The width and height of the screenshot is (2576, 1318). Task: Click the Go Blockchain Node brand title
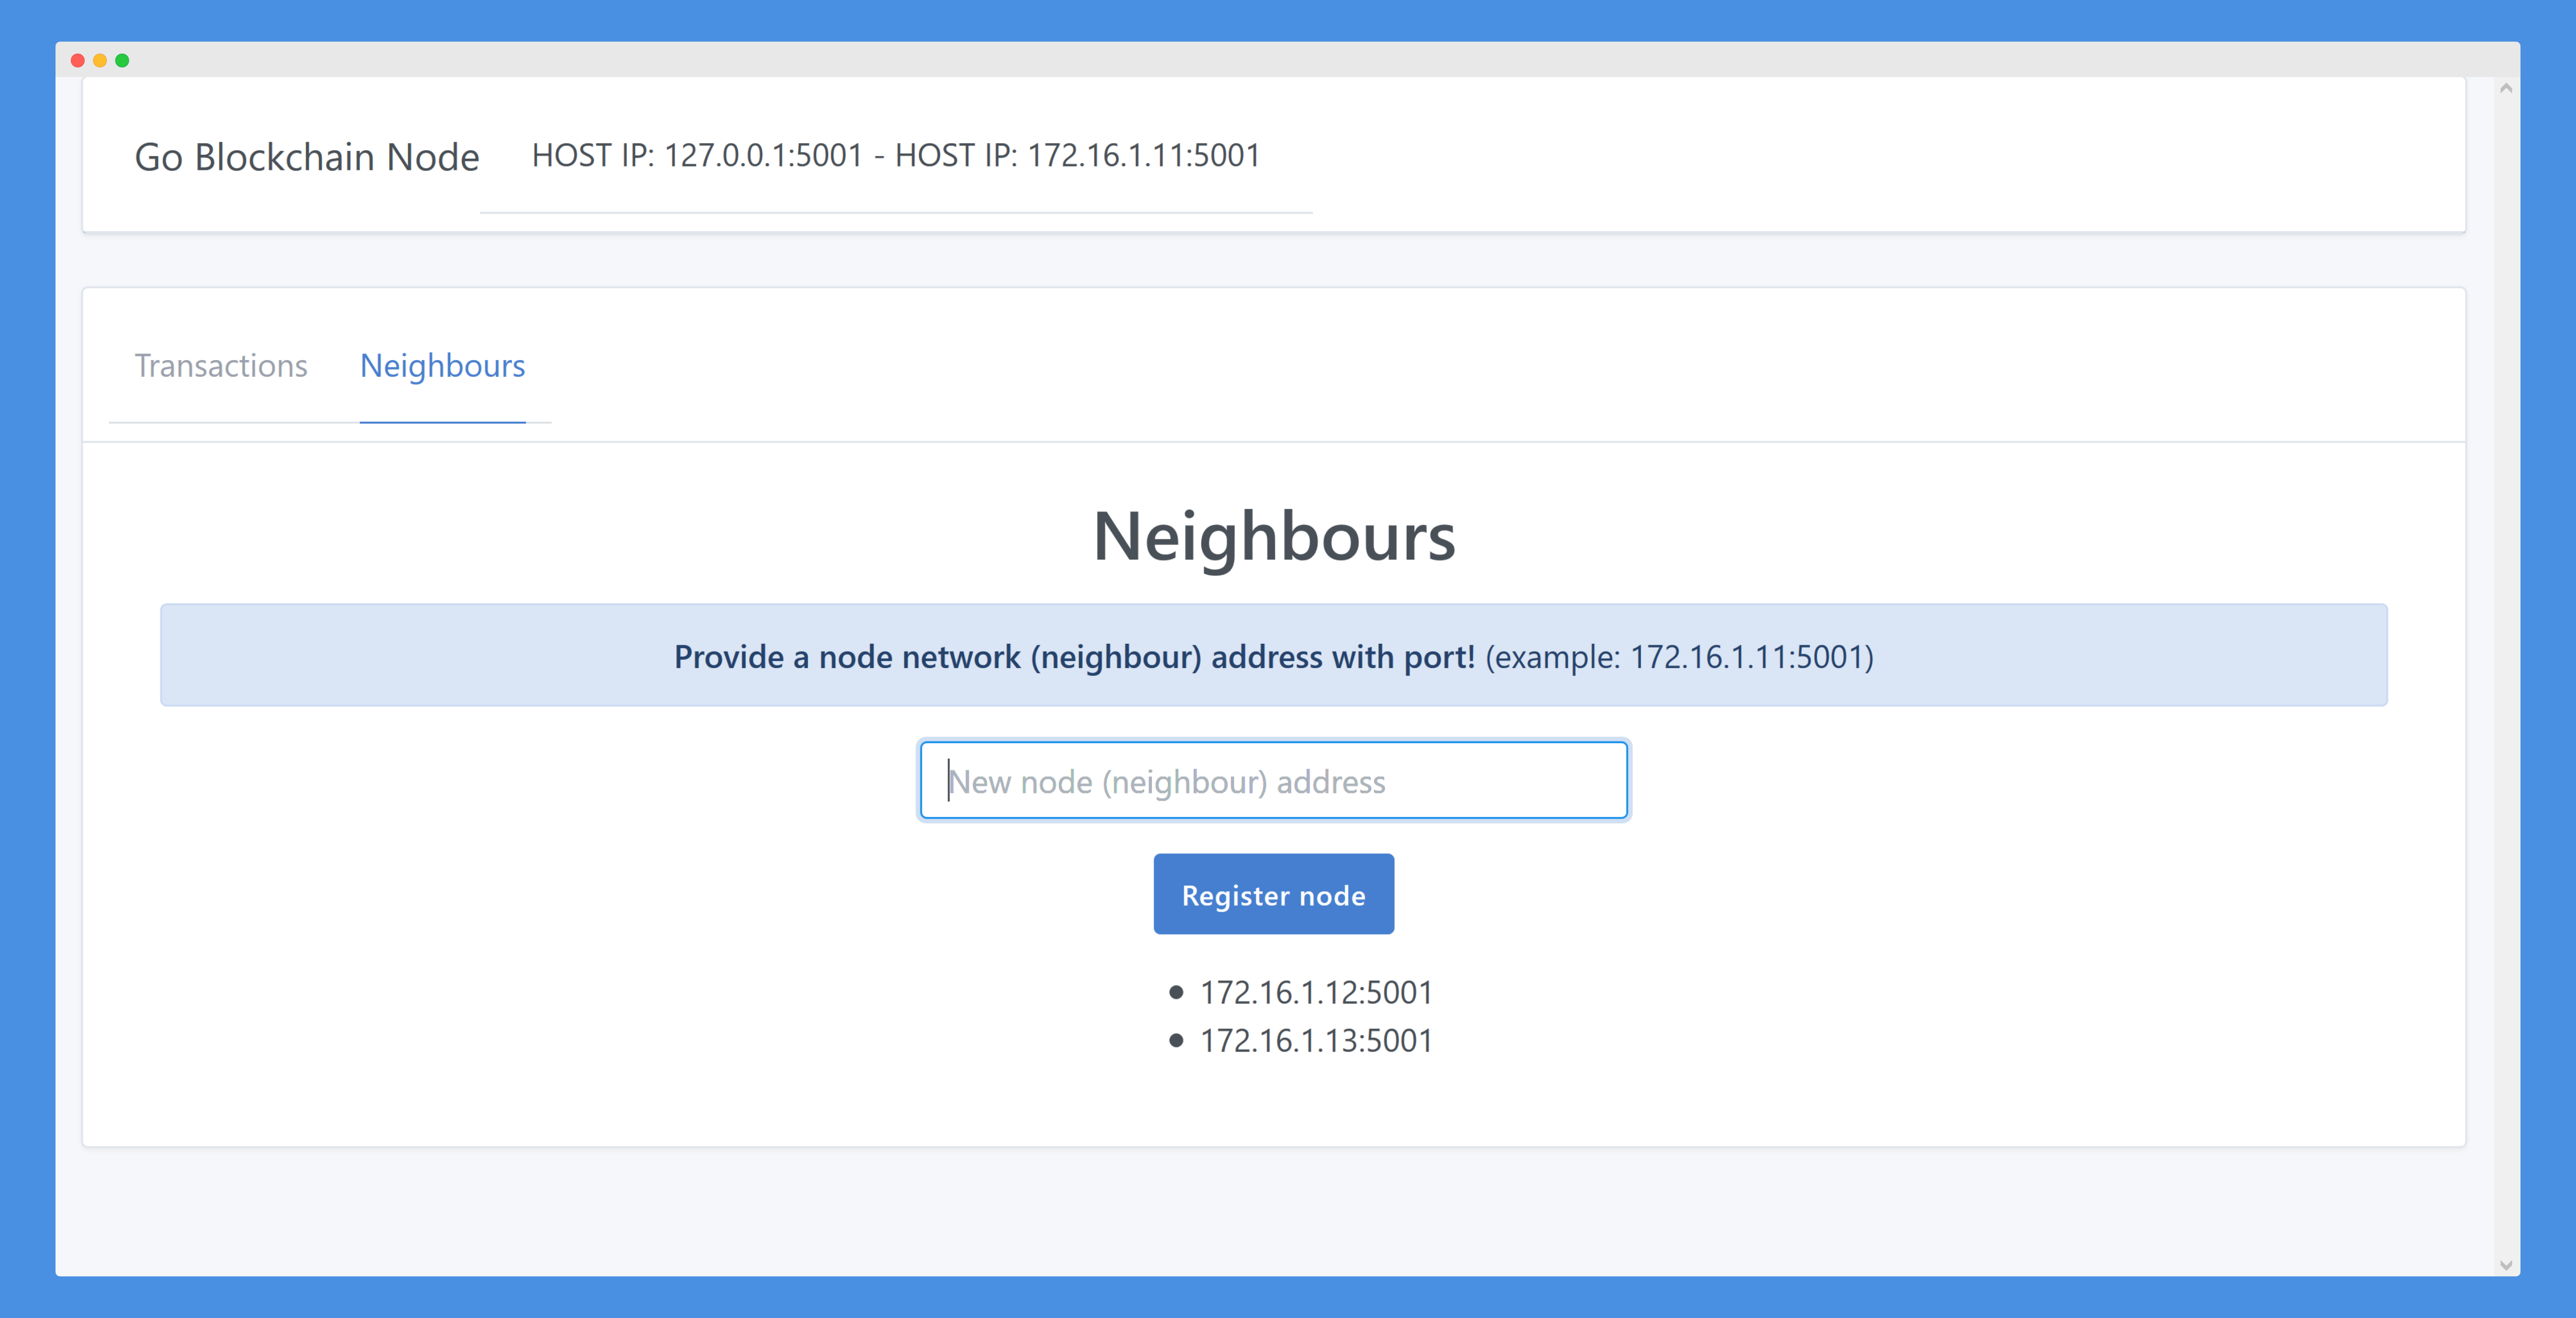[x=307, y=157]
